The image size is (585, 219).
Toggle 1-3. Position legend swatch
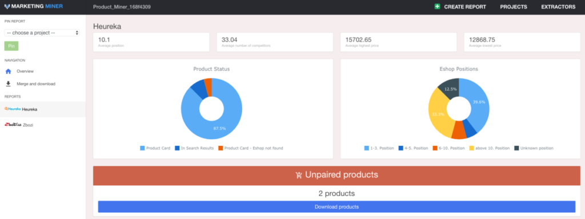click(367, 148)
